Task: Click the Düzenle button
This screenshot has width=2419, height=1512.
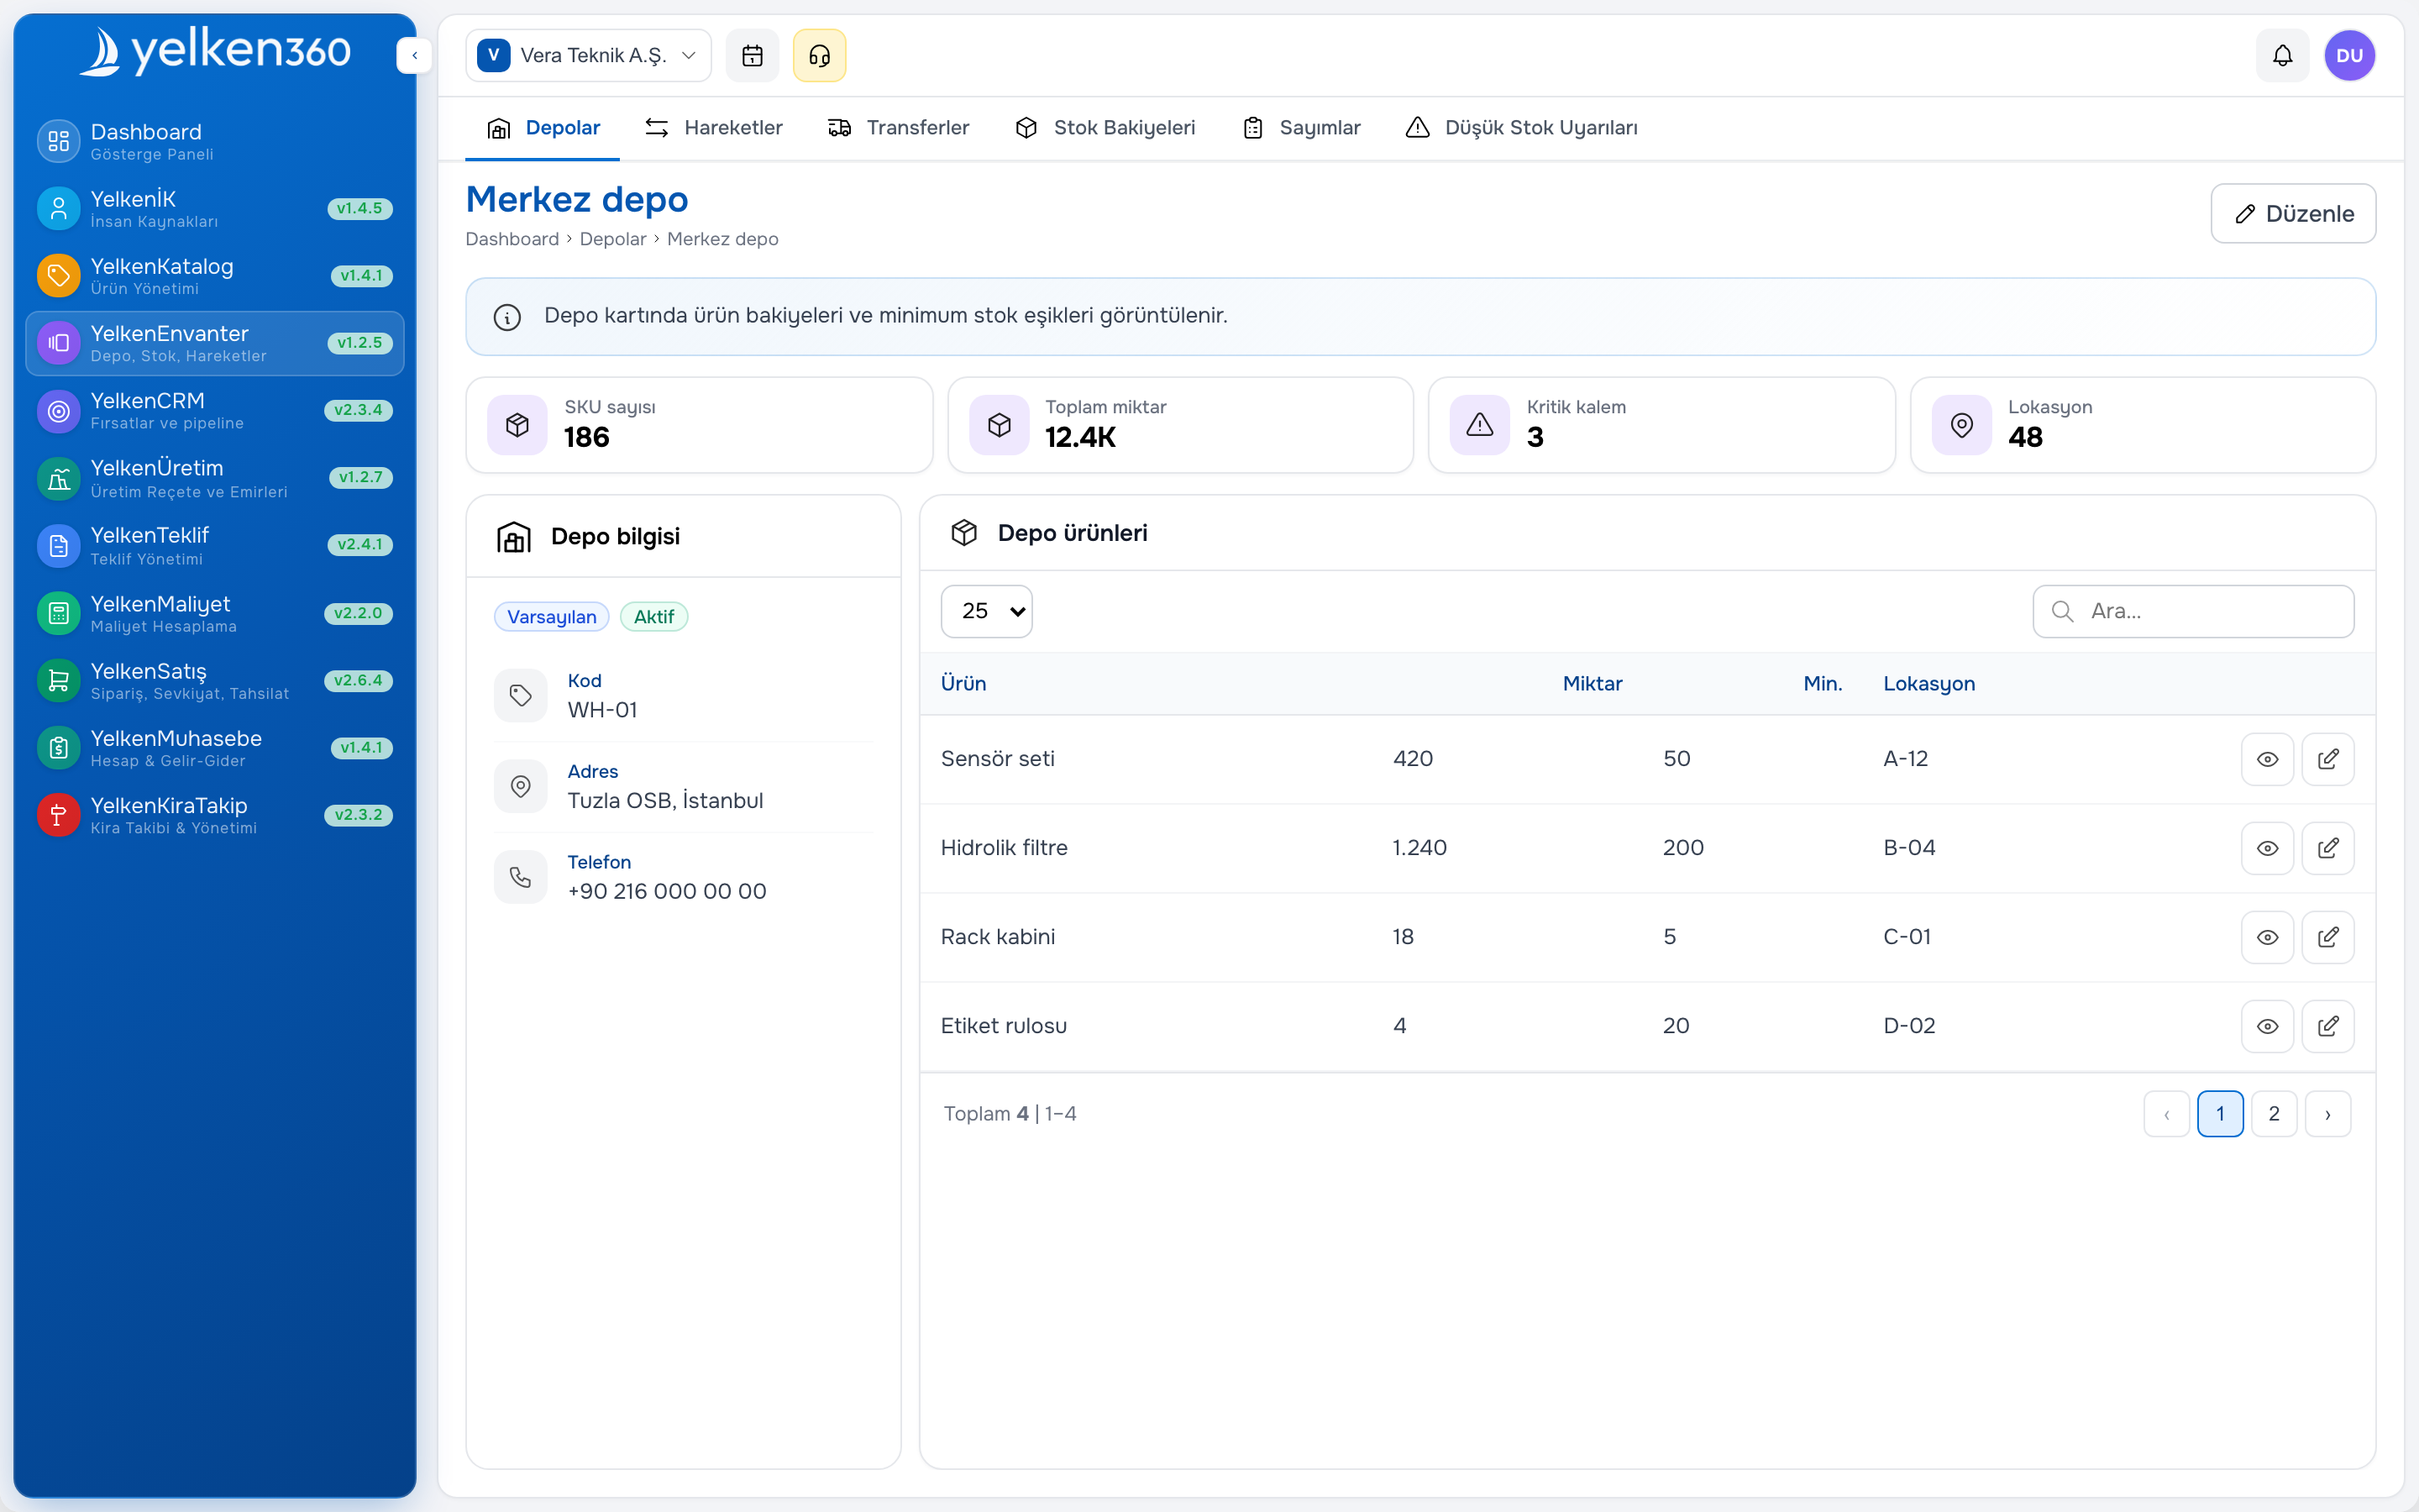Action: pos(2293,213)
